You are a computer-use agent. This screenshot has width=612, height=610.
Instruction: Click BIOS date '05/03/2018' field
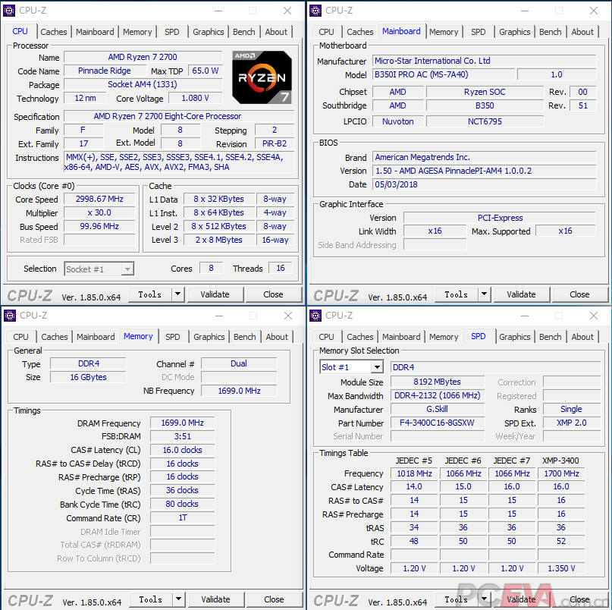(x=485, y=184)
